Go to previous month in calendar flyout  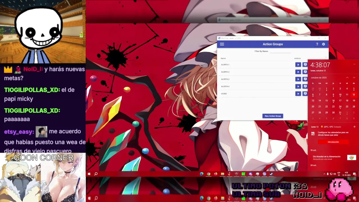(x=347, y=78)
